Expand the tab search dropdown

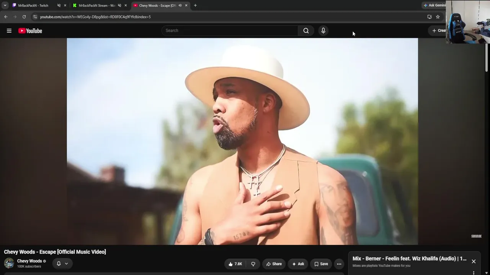5,5
